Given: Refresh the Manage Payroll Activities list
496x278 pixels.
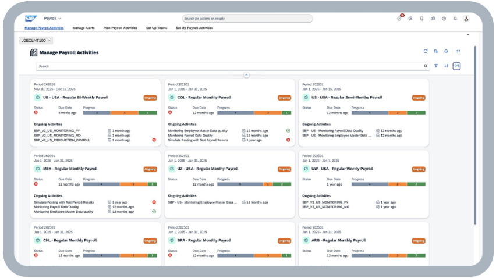Looking at the screenshot, I should [426, 51].
